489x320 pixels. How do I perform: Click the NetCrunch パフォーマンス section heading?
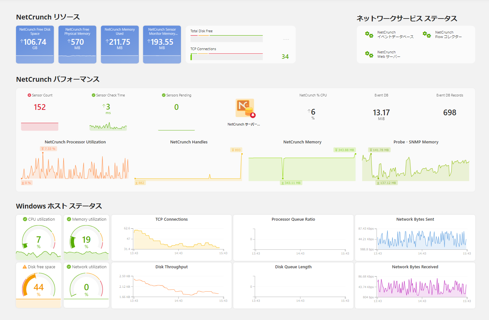58,79
